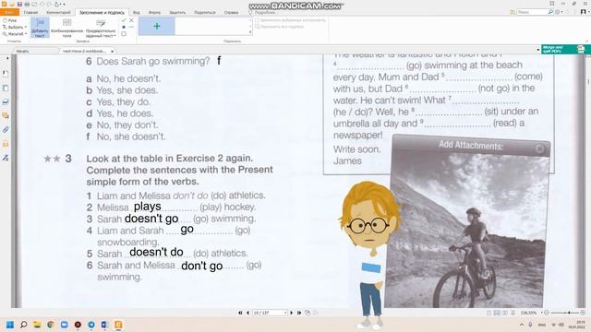Activate the Add Text tool
The height and width of the screenshot is (332, 591).
point(40,28)
